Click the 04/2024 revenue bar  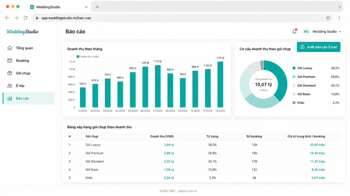tap(120, 94)
